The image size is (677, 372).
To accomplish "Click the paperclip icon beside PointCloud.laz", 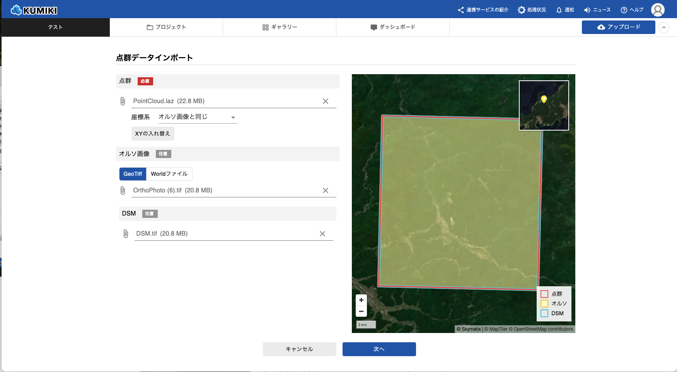I will (x=123, y=101).
